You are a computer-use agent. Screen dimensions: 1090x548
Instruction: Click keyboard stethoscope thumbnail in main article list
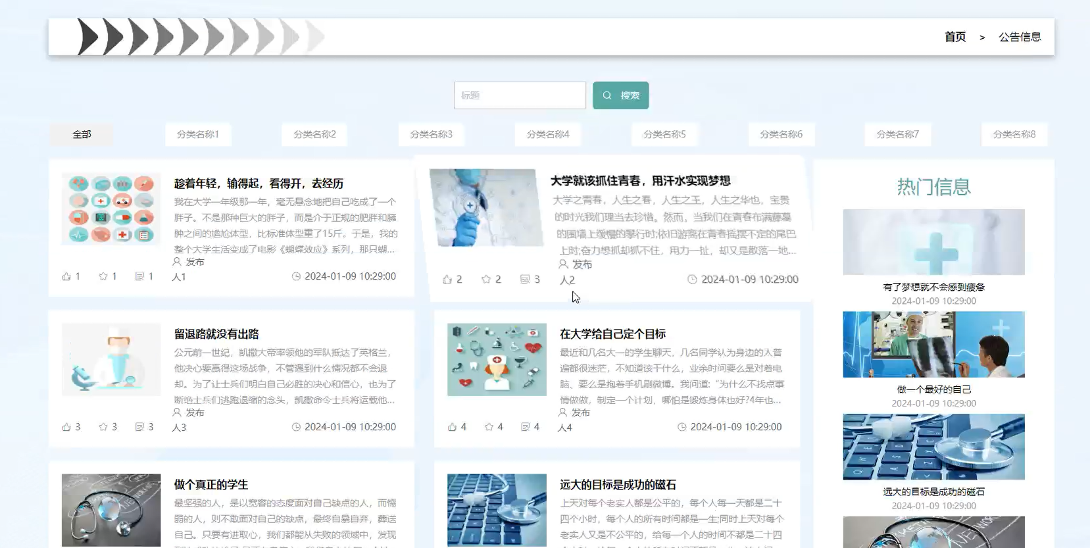click(497, 511)
